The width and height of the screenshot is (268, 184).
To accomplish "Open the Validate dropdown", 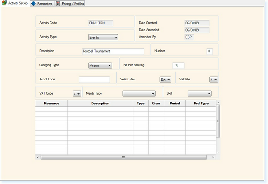I will (214, 80).
